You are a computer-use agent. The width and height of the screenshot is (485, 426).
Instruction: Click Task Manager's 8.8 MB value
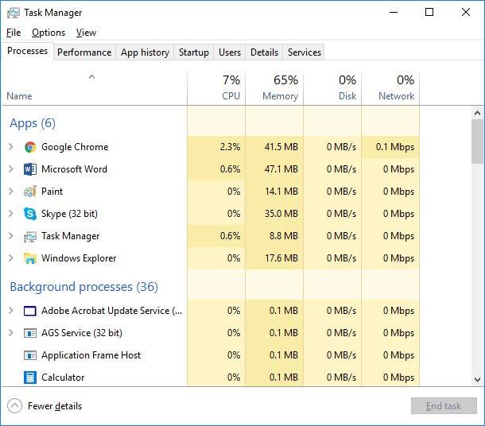pyautogui.click(x=284, y=236)
